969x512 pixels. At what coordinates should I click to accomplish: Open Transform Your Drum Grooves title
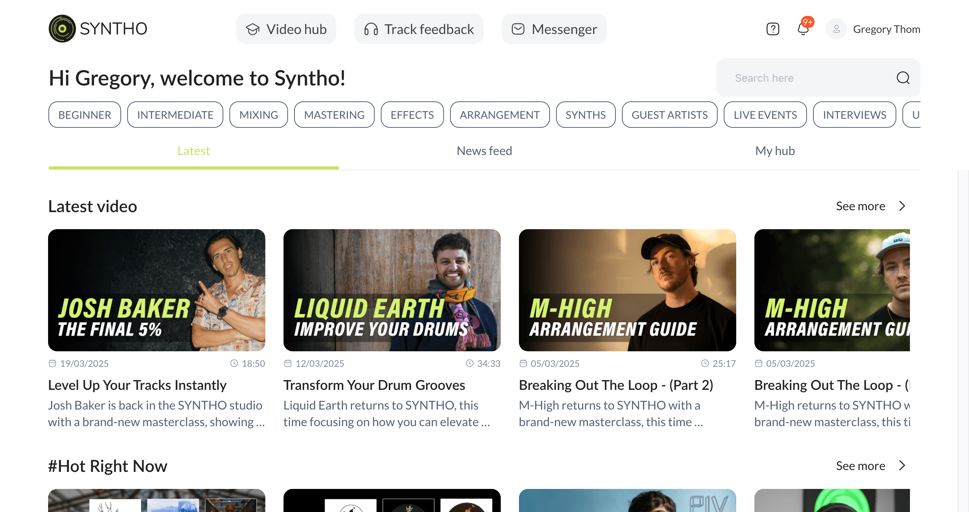click(x=374, y=385)
